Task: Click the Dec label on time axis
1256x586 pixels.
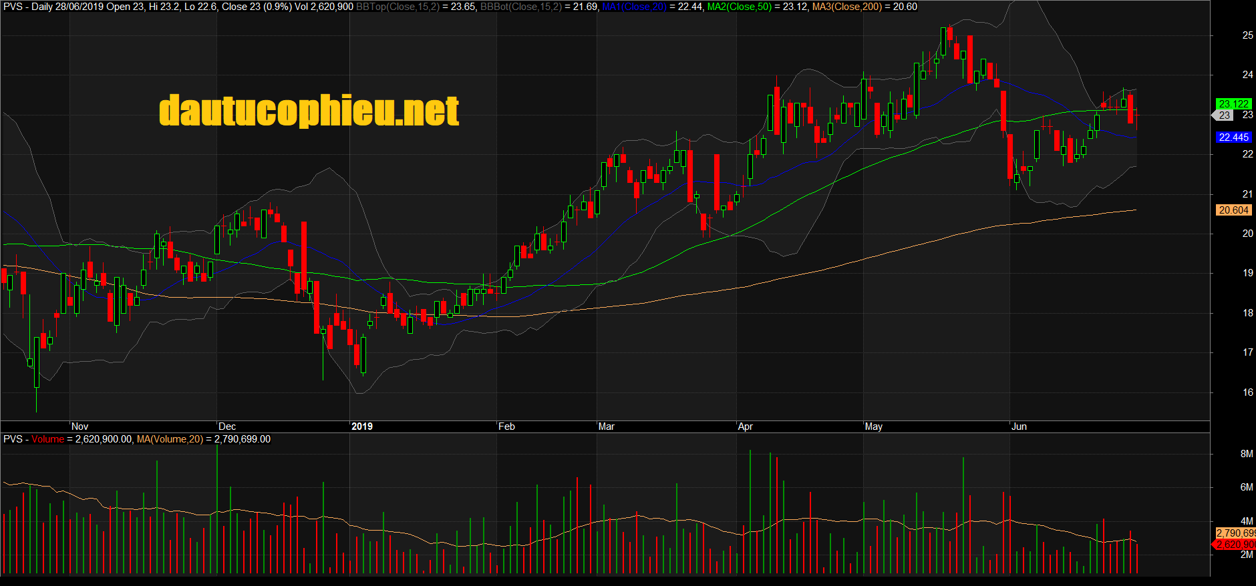Action: 227,426
